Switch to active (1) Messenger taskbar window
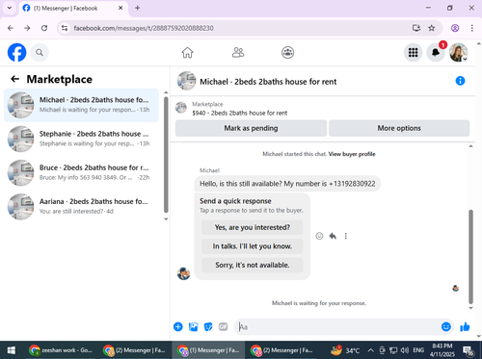 coord(208,350)
